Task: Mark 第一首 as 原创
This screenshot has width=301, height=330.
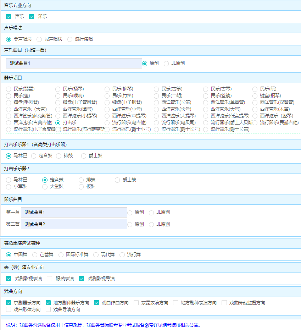Action: (x=130, y=213)
